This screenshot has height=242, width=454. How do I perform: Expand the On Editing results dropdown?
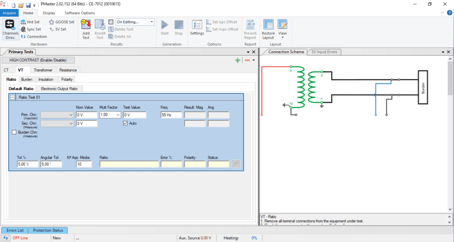[x=152, y=22]
